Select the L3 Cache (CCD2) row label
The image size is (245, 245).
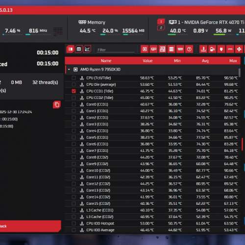point(100,217)
